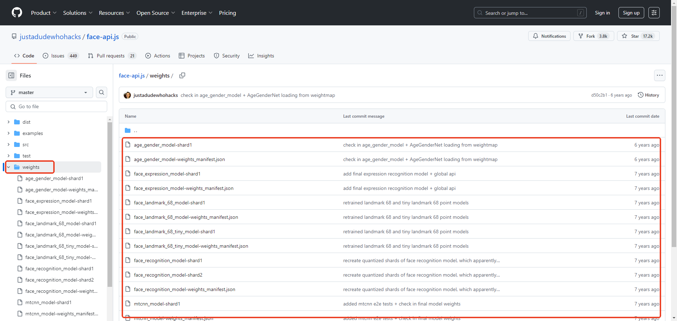Select the examples folder in tree
This screenshot has width=677, height=321.
[32, 133]
